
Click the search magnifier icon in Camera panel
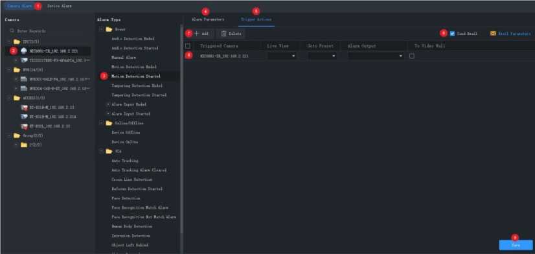click(x=12, y=30)
